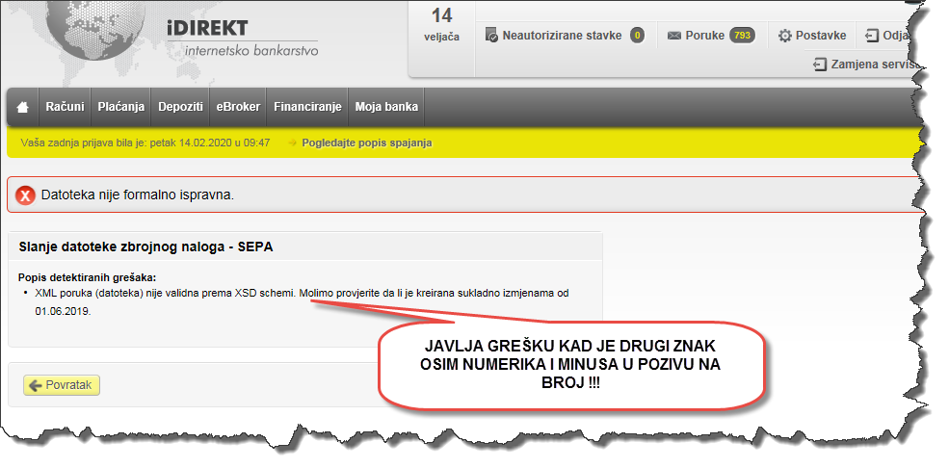Click the iDIREKT logo
Screen dimensions: 949x468
click(x=207, y=28)
